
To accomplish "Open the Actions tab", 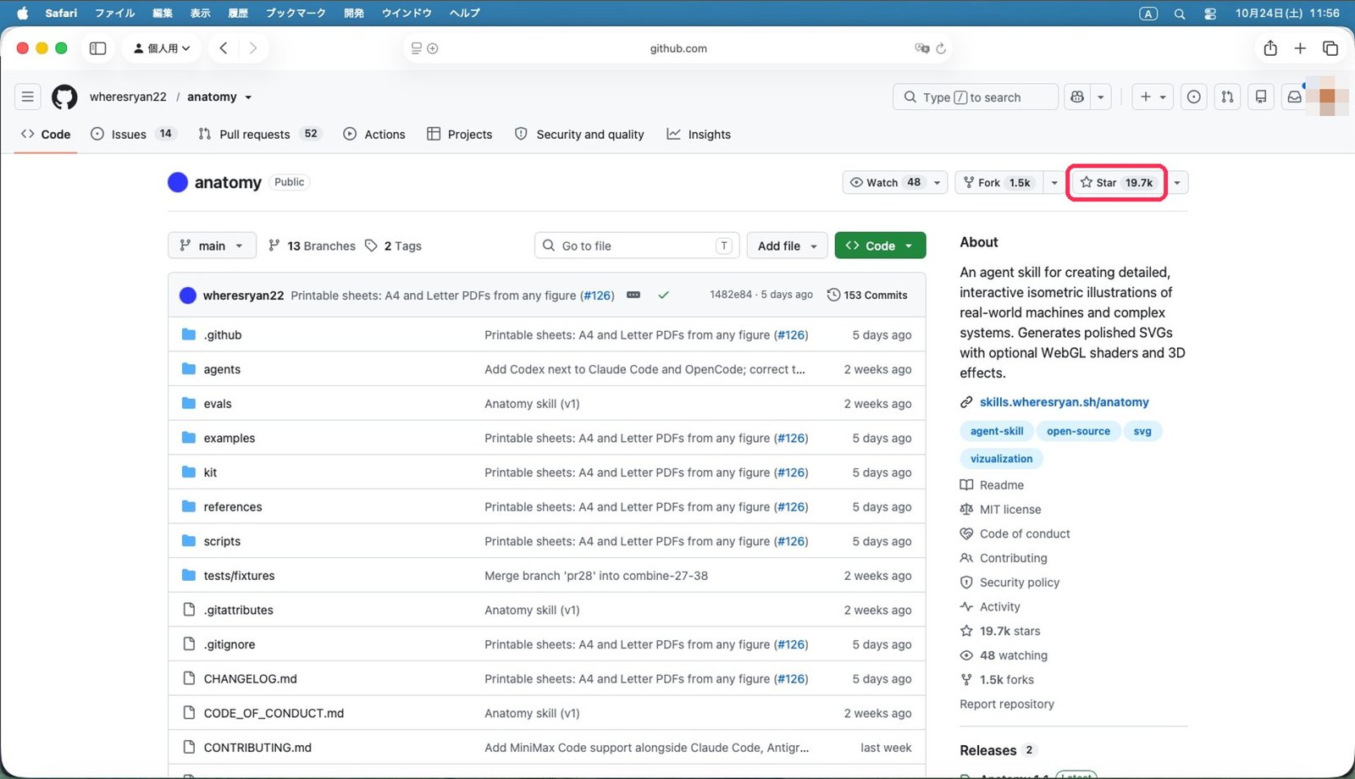I will click(374, 134).
